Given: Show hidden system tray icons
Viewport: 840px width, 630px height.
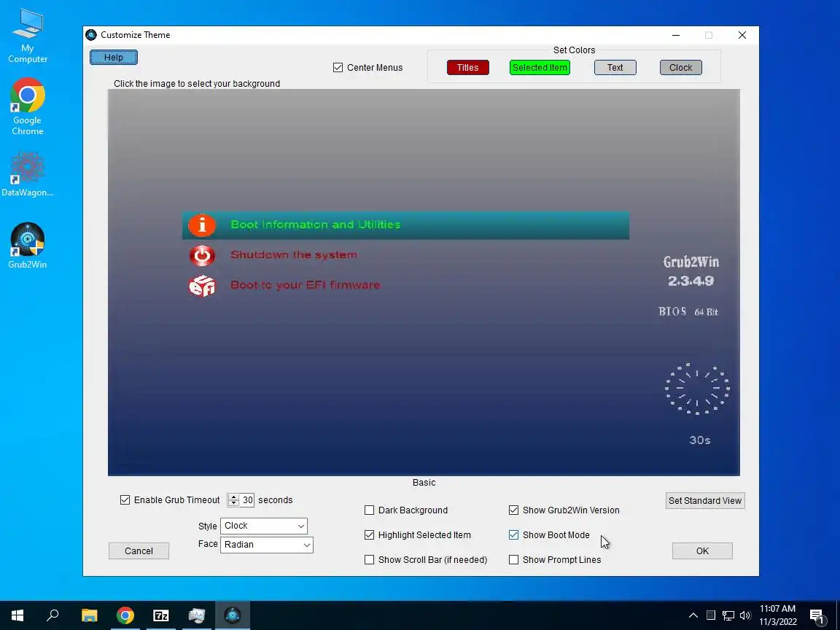Looking at the screenshot, I should pyautogui.click(x=693, y=615).
